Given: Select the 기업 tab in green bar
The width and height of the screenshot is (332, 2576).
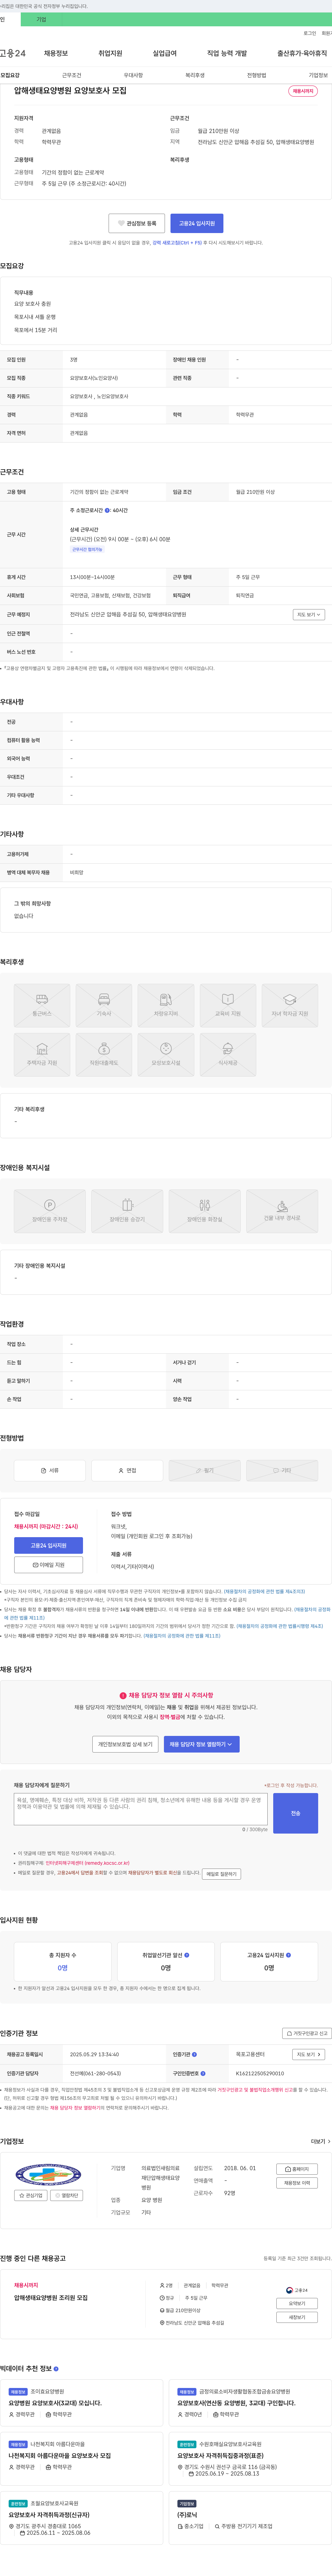Looking at the screenshot, I should click(41, 19).
